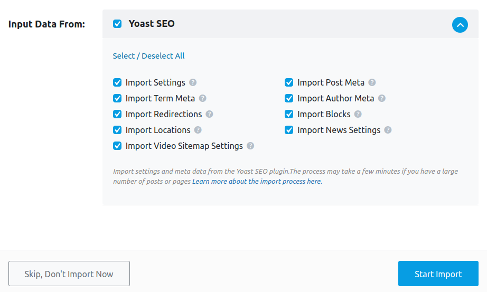Collapse the Yoast SEO panel with chevron
This screenshot has width=487, height=292.
[x=460, y=25]
